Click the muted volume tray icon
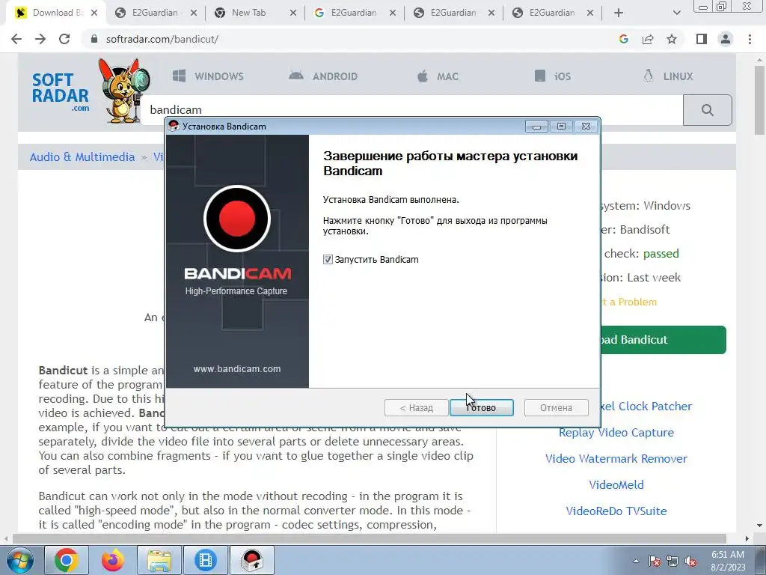 [690, 561]
